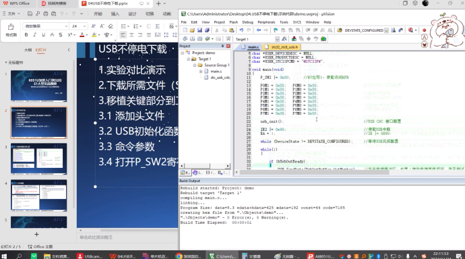Image resolution: width=465 pixels, height=259 pixels.
Task: Close the Project panel red X
Action: tap(228, 47)
